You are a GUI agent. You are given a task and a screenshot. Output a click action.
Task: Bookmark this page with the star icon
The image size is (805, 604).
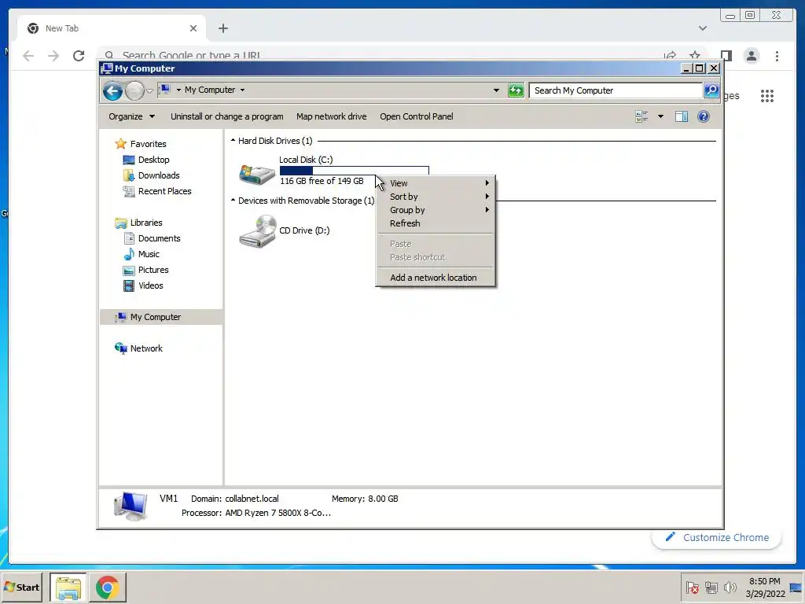[x=695, y=55]
